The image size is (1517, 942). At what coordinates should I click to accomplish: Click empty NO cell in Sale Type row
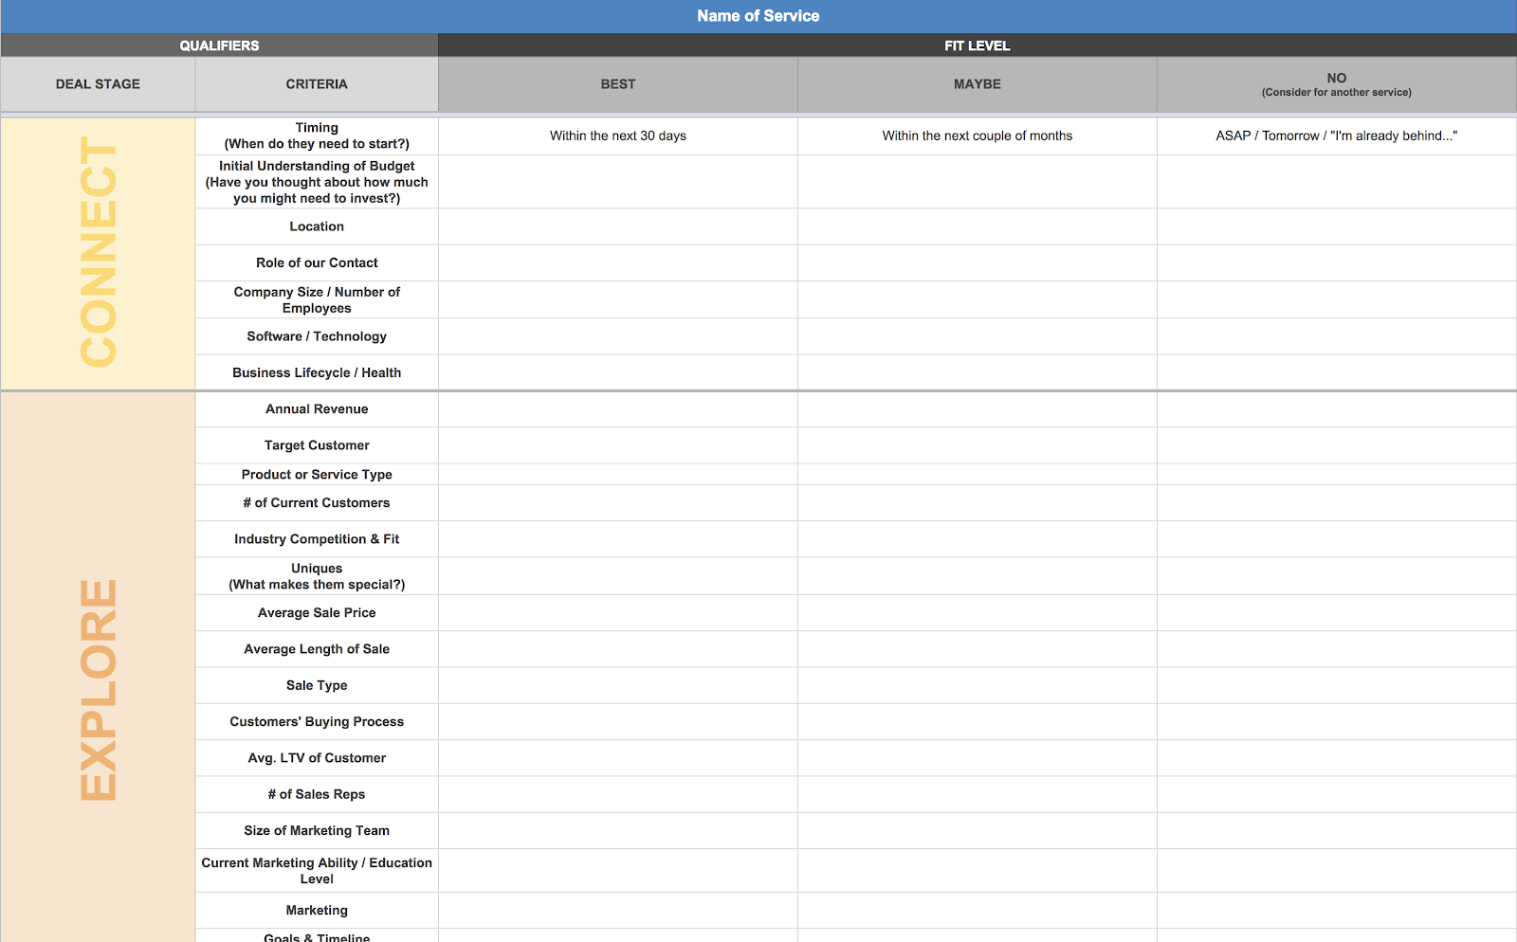[x=1337, y=685]
